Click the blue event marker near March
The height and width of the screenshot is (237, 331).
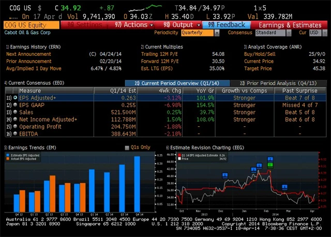284,187
